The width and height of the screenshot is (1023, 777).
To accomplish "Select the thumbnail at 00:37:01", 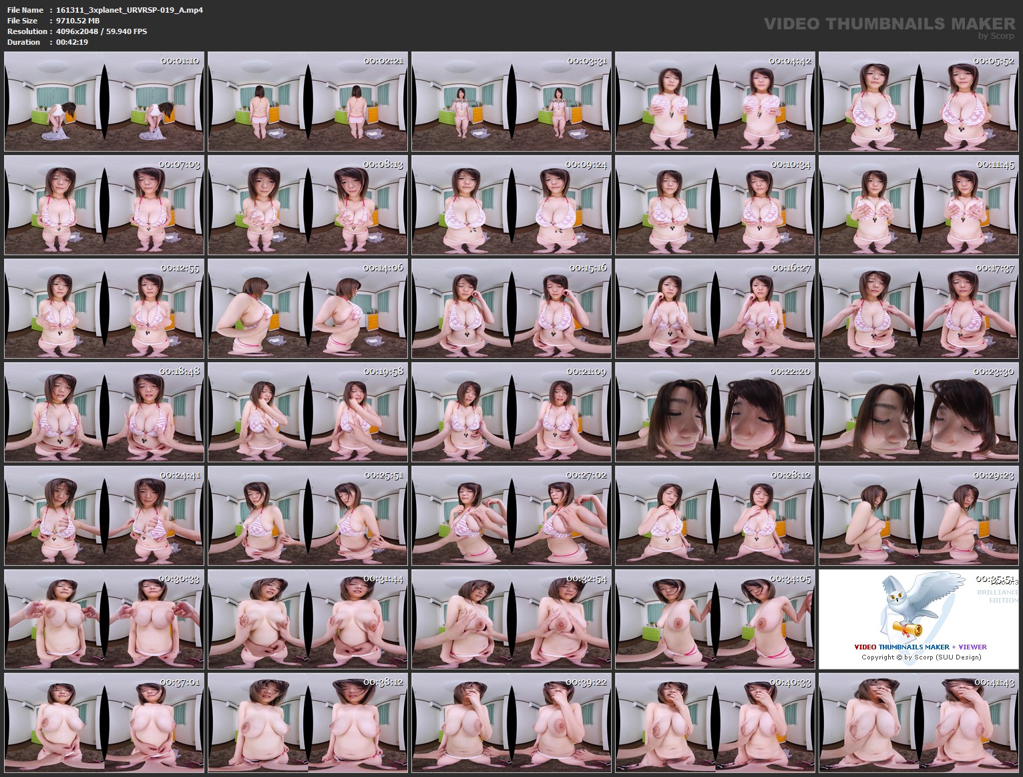I will click(104, 722).
